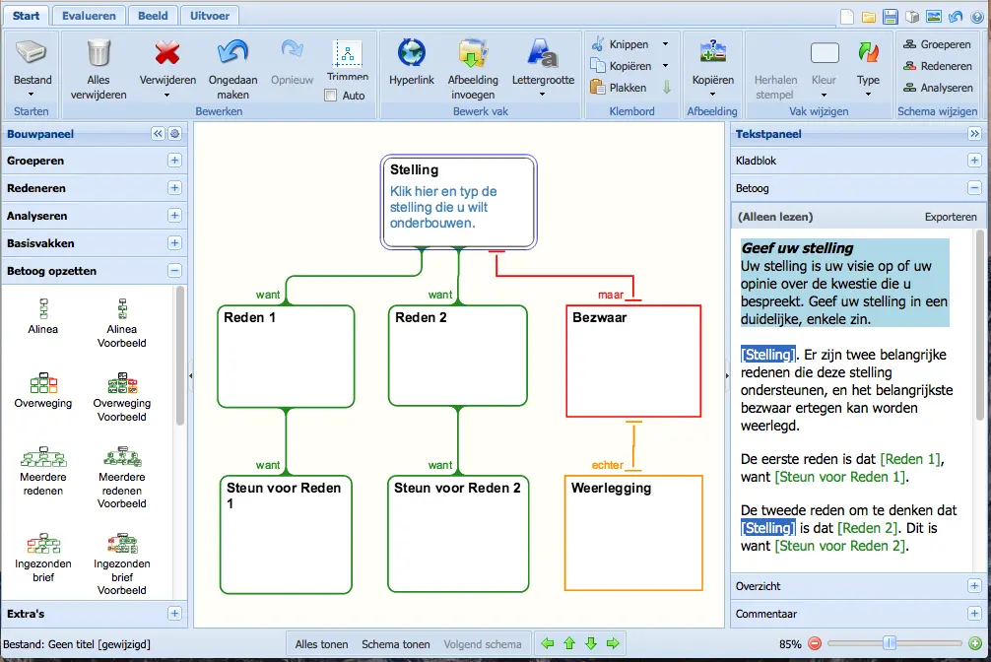Click Afbeelding invoegen icon

click(473, 53)
